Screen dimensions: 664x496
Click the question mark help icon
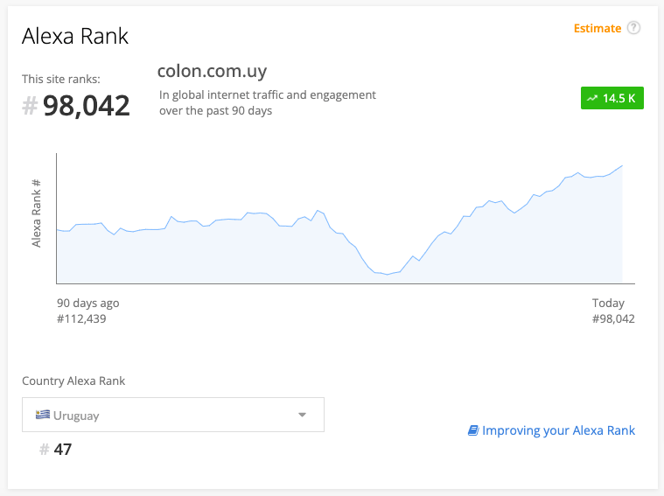click(x=634, y=28)
